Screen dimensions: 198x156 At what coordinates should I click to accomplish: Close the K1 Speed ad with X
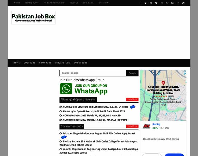click(x=185, y=71)
